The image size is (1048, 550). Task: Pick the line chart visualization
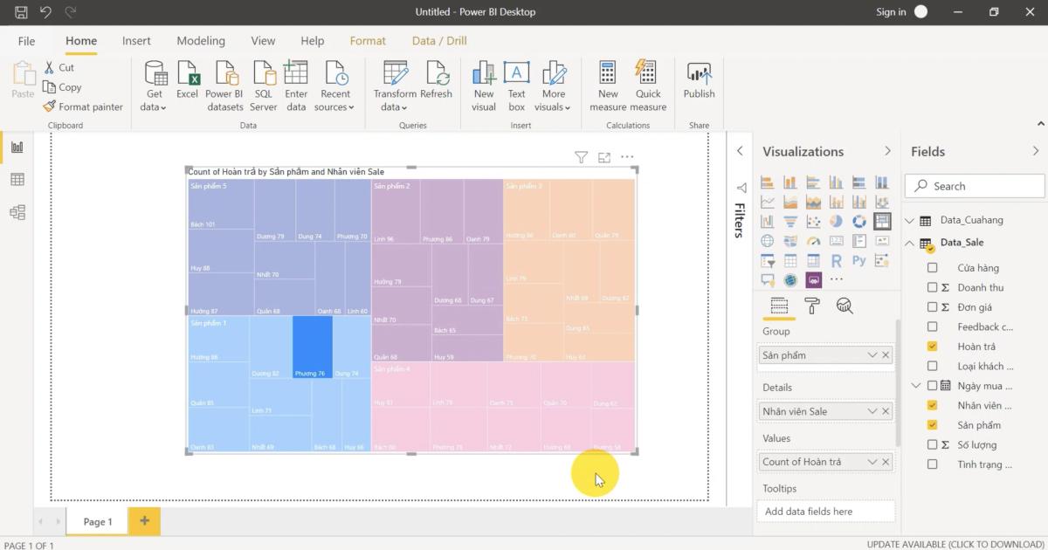click(x=768, y=199)
